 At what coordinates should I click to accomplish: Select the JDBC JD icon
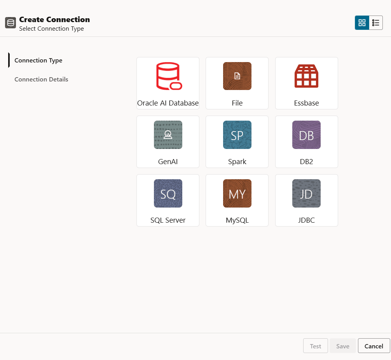pyautogui.click(x=306, y=193)
